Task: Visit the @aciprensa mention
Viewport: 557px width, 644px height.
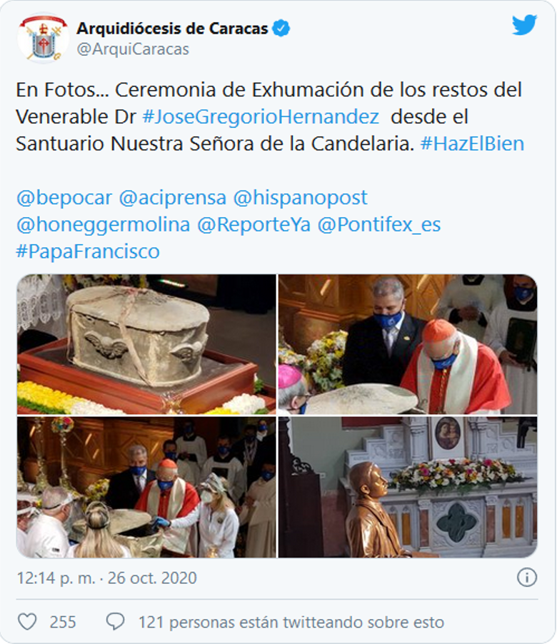Action: (x=173, y=198)
